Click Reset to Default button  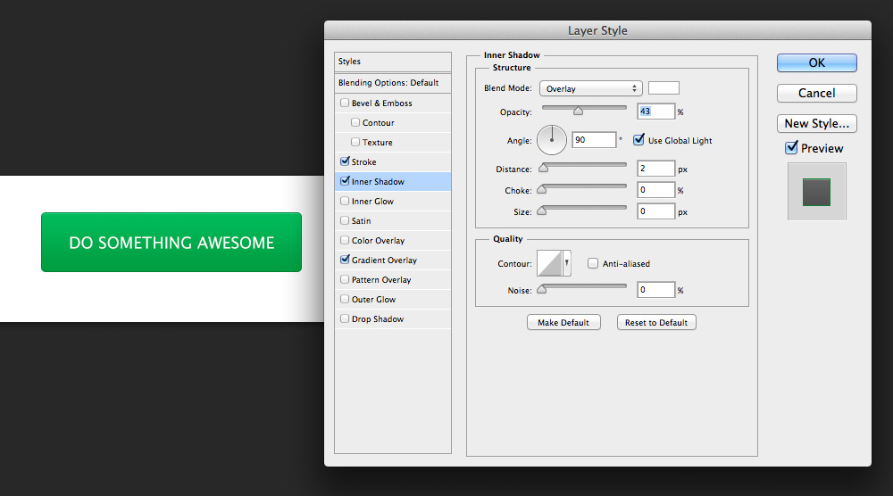click(x=656, y=322)
